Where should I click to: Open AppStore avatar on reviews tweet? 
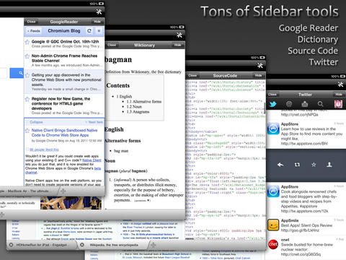tap(273, 129)
